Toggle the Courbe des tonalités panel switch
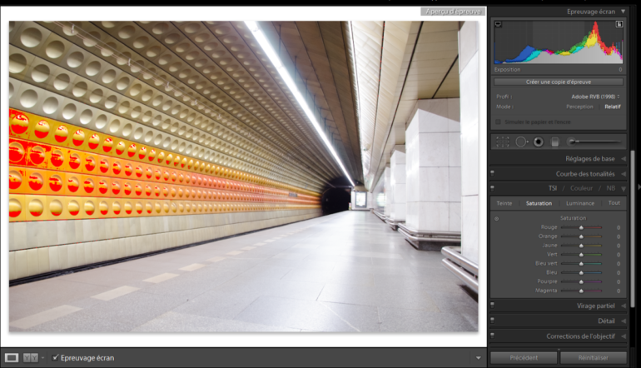 (x=492, y=173)
